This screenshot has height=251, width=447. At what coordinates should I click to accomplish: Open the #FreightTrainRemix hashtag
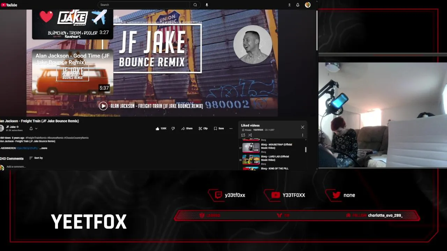[36, 138]
